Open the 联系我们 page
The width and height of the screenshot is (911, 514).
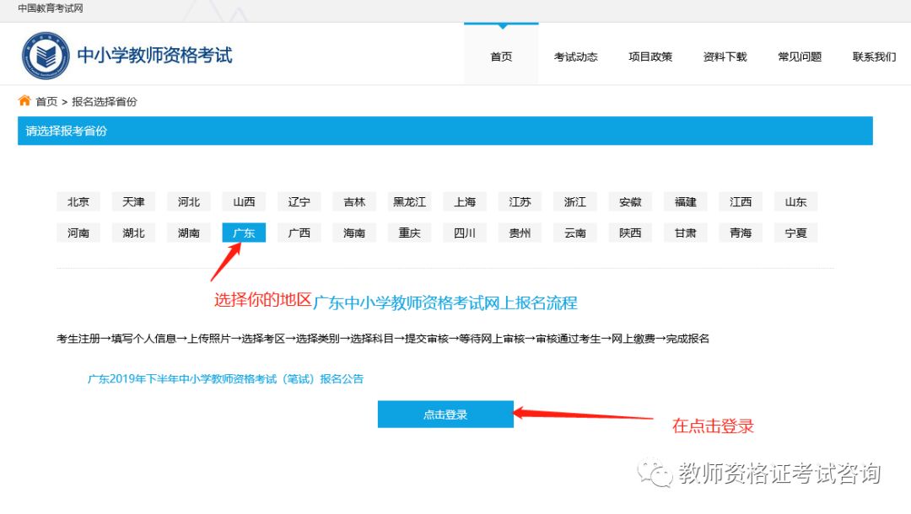point(873,56)
